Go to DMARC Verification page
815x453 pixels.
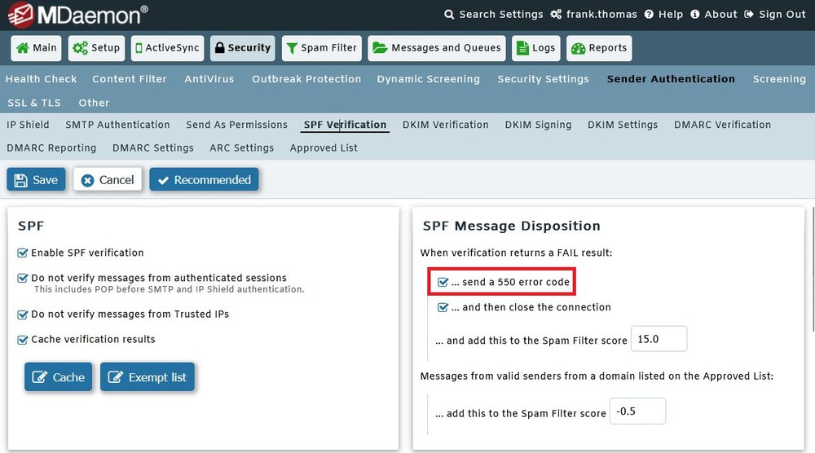point(722,125)
